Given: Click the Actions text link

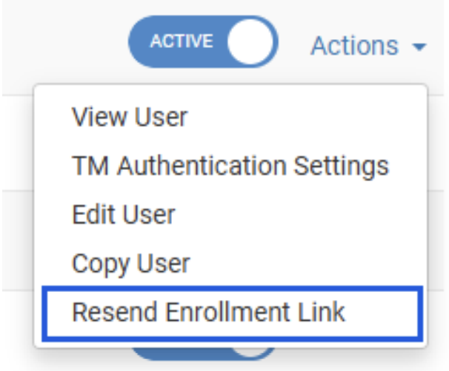Looking at the screenshot, I should click(x=355, y=46).
